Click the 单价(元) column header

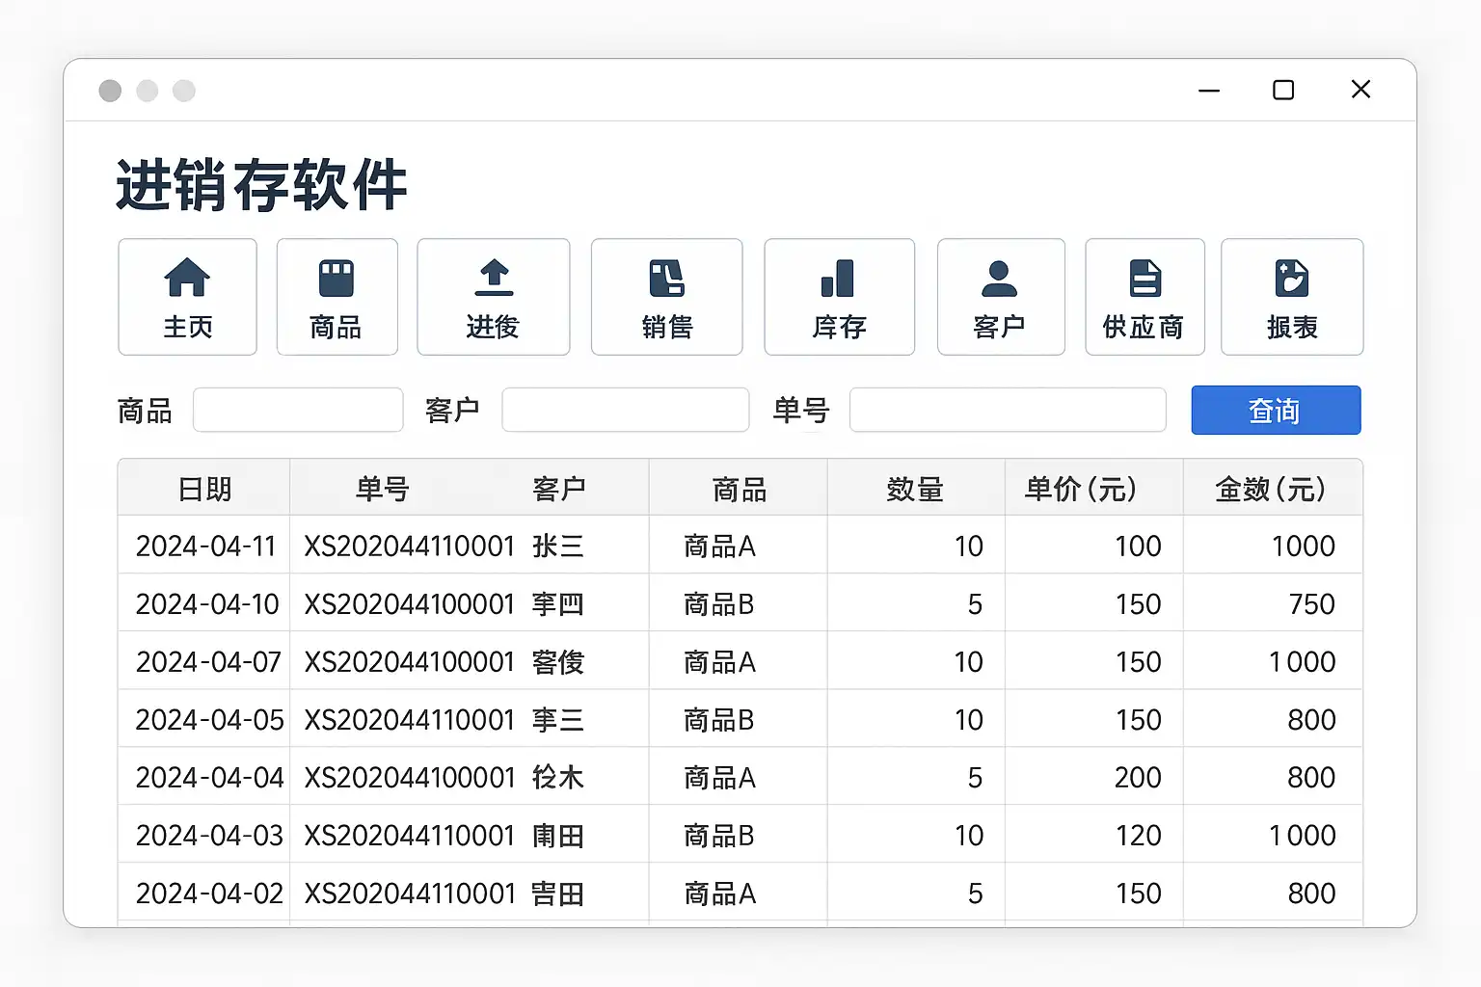point(1081,489)
